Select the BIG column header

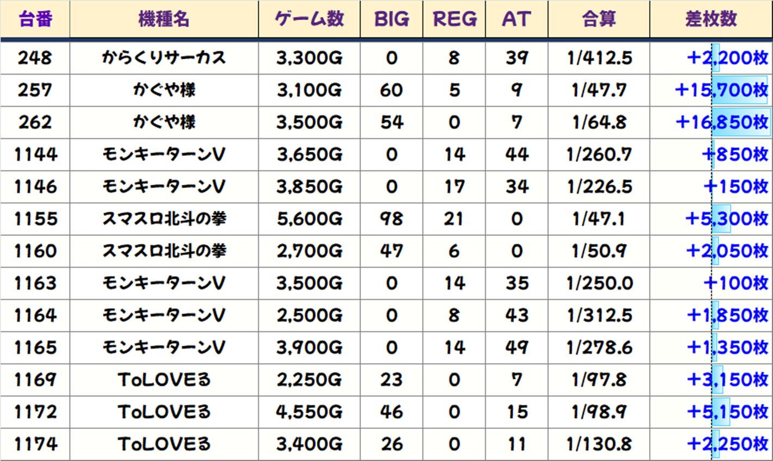391,19
